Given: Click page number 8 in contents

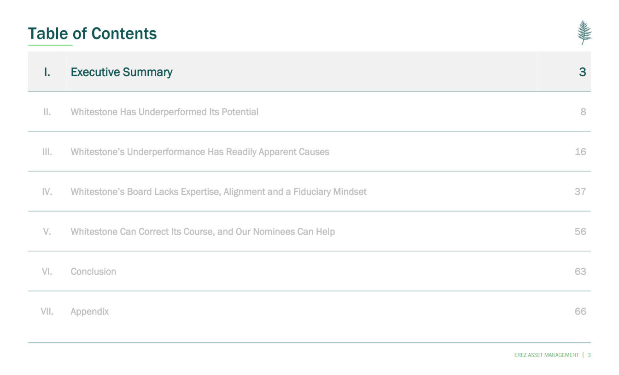Looking at the screenshot, I should 583,112.
